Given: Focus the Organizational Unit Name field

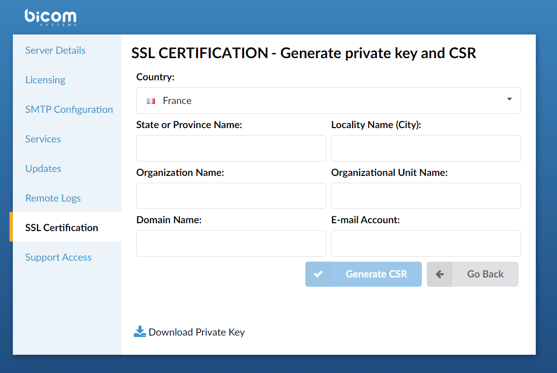Looking at the screenshot, I should pos(426,196).
